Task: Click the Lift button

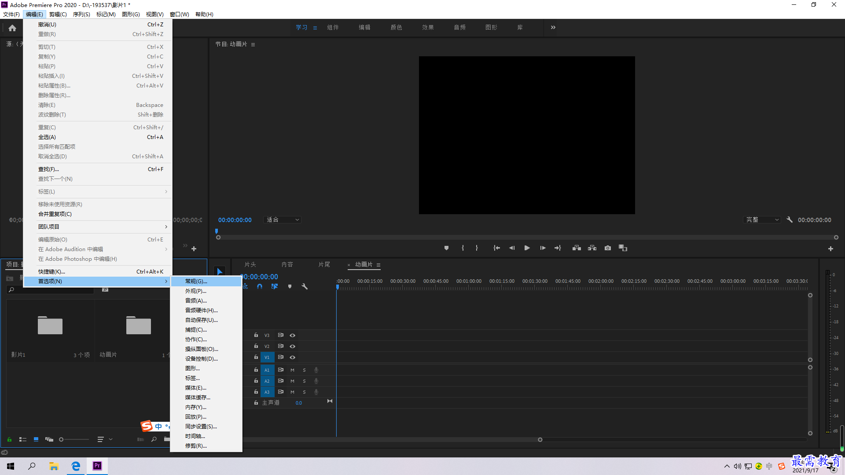Action: coord(577,248)
